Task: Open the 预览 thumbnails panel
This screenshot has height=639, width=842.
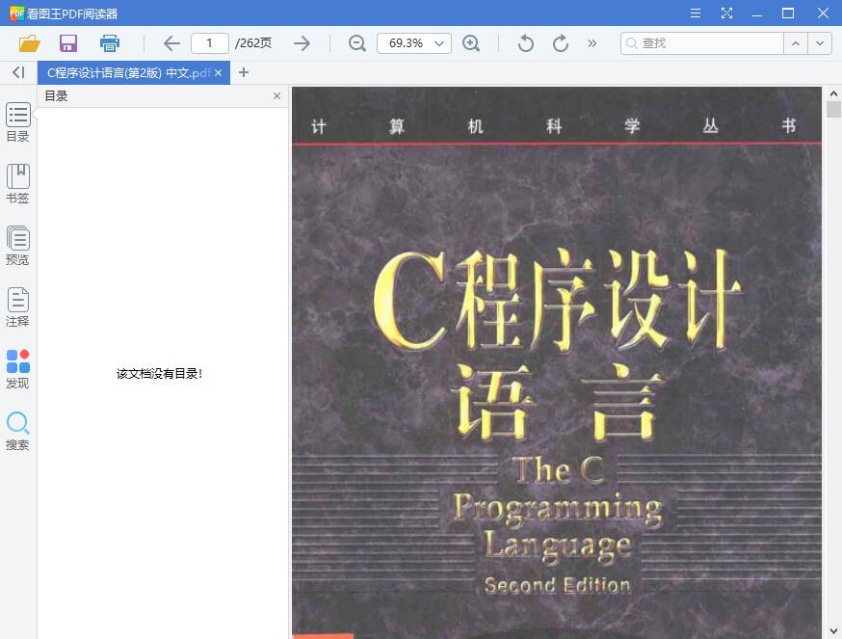Action: pyautogui.click(x=17, y=246)
